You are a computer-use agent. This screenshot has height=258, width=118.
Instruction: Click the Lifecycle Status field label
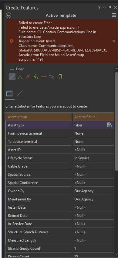click(x=20, y=158)
